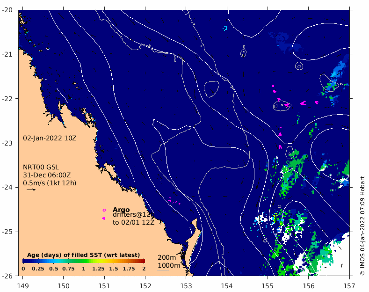Click colorbar tick label 1.25
The height and width of the screenshot is (292, 369).
coord(98,269)
